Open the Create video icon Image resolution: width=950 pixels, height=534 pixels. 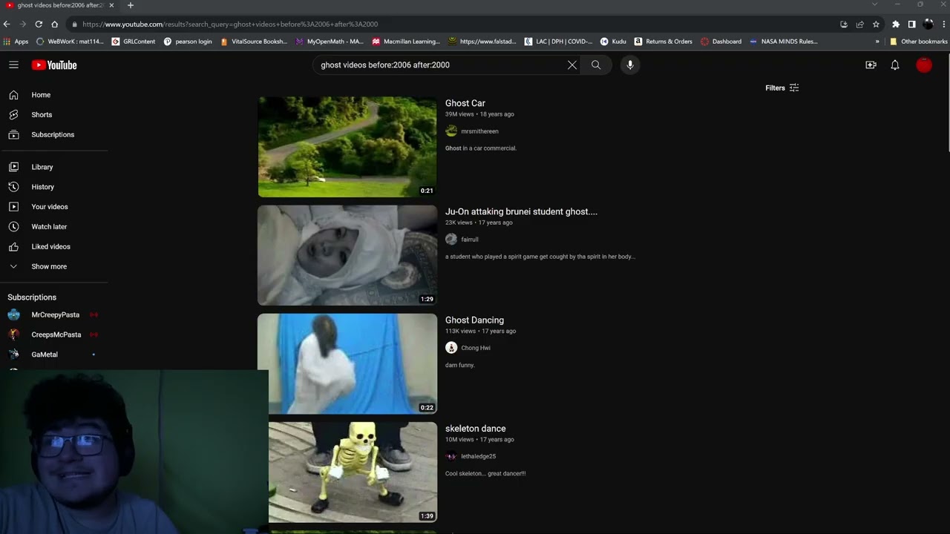(x=871, y=65)
